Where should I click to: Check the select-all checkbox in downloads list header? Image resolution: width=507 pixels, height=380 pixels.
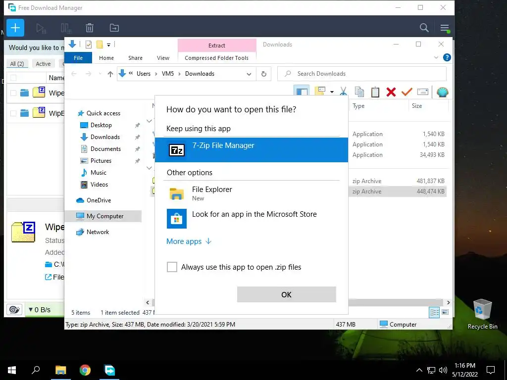pos(13,78)
